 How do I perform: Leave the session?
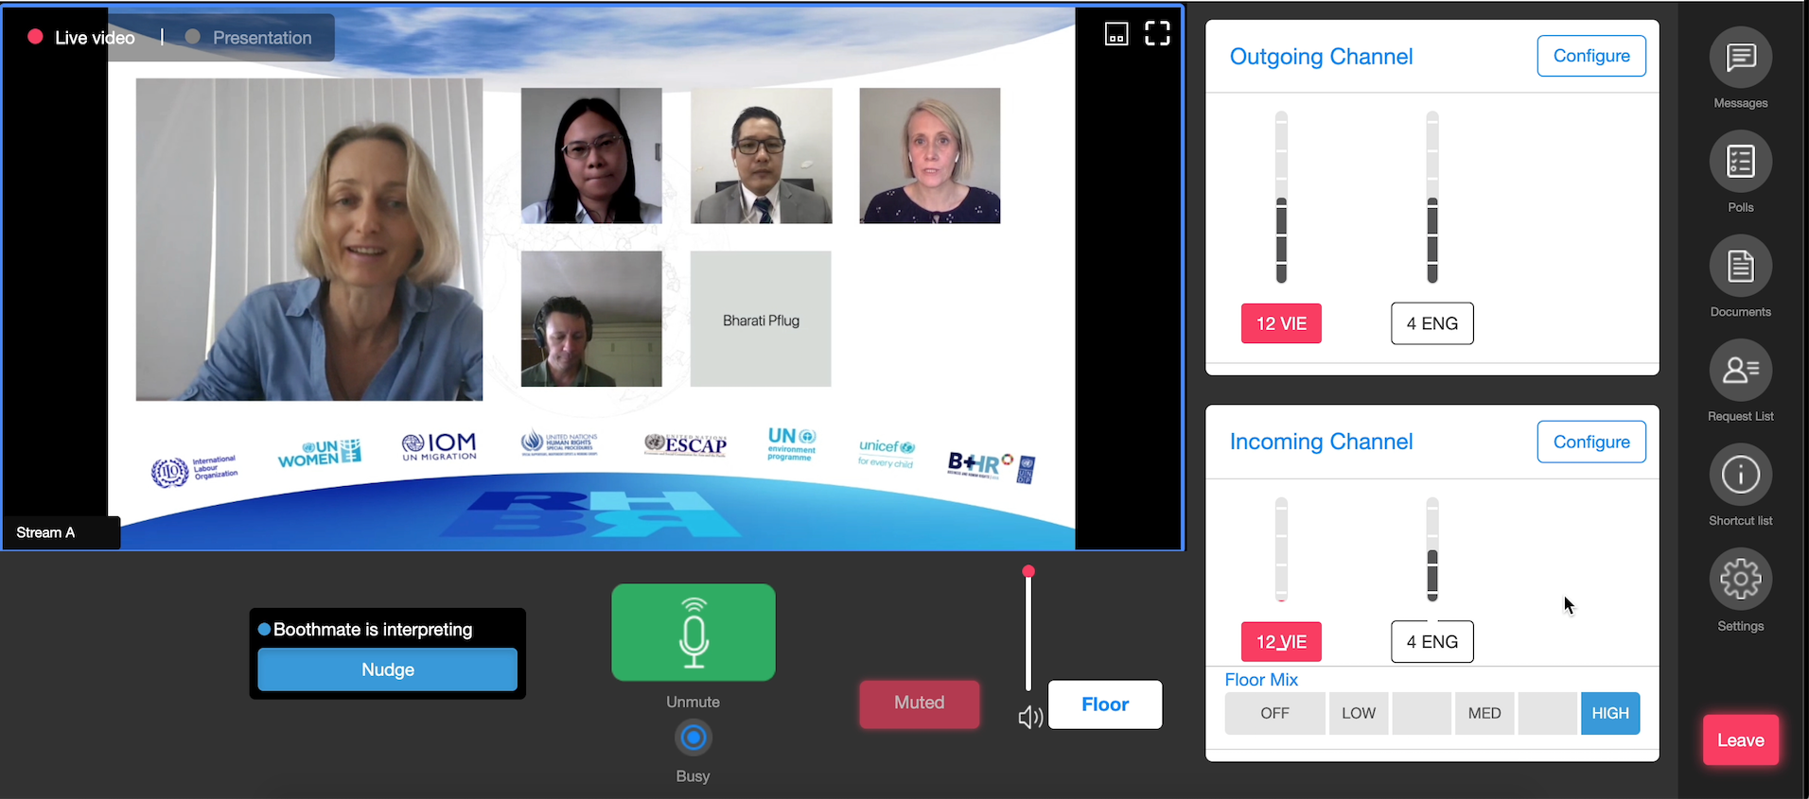tap(1740, 740)
